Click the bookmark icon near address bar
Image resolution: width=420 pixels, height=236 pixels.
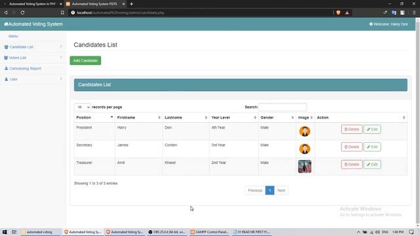coord(62,12)
